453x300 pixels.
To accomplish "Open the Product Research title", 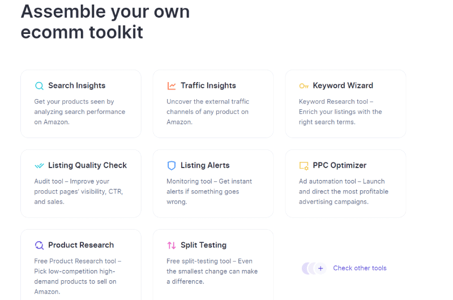I will (81, 245).
